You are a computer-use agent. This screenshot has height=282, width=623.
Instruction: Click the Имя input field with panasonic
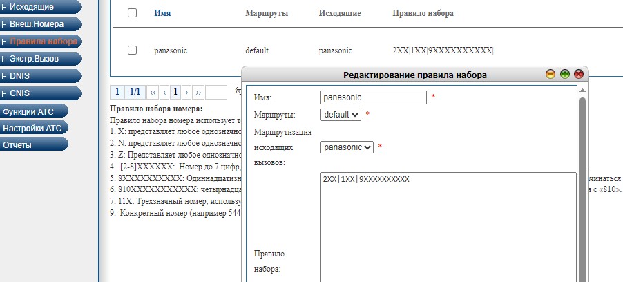pos(374,97)
